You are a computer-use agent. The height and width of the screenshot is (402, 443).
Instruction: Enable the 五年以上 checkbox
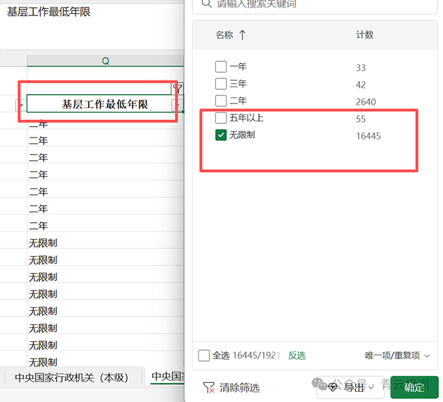point(221,118)
